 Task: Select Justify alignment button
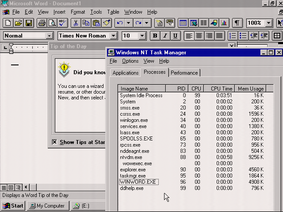click(219, 36)
